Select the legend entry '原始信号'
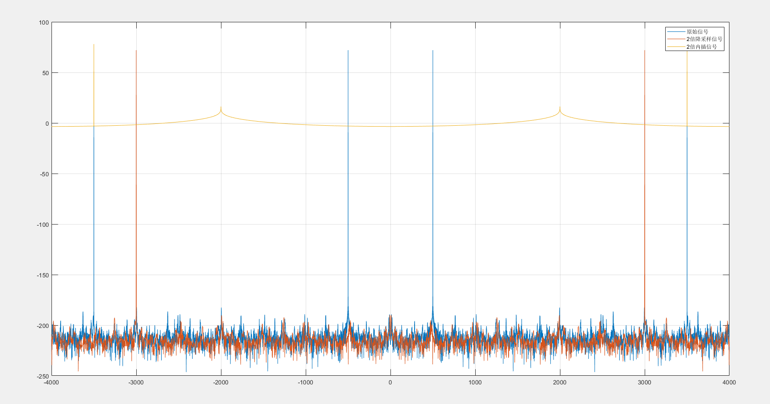 698,32
